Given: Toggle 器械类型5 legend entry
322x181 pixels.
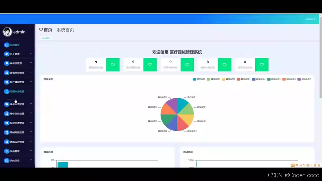Looking at the screenshot, I should coord(274,79).
